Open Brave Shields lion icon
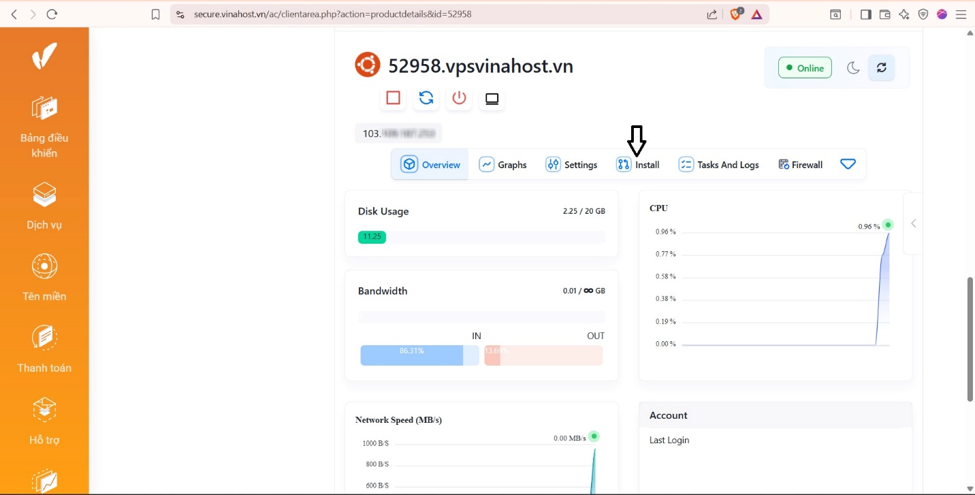The width and height of the screenshot is (975, 495). [736, 14]
